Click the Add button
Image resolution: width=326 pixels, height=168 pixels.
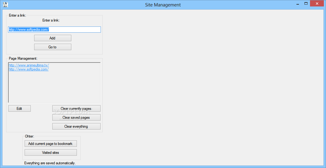(x=53, y=38)
